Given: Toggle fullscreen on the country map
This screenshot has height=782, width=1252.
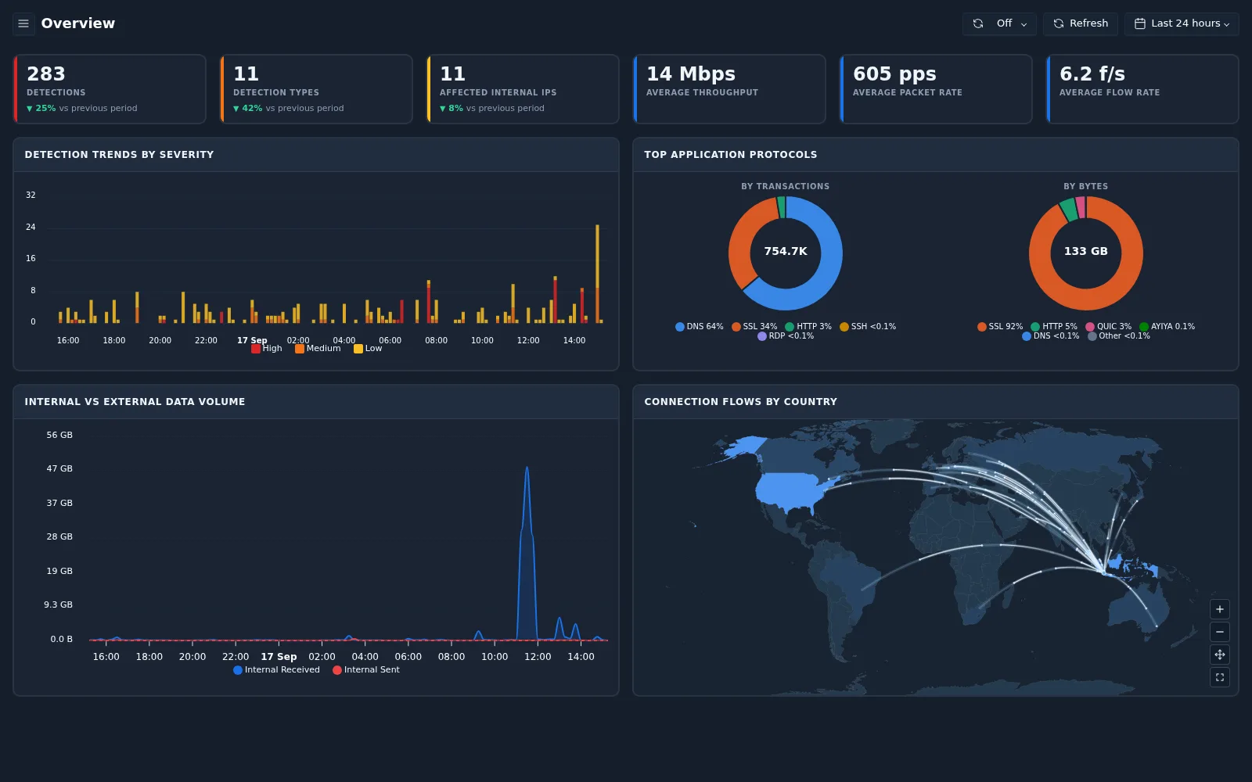Looking at the screenshot, I should (1220, 677).
